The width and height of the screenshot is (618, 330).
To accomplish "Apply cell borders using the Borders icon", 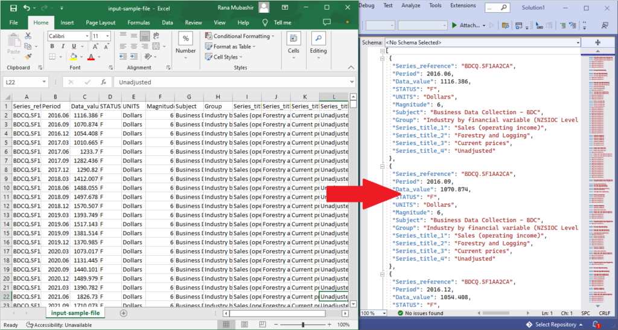I will point(52,57).
